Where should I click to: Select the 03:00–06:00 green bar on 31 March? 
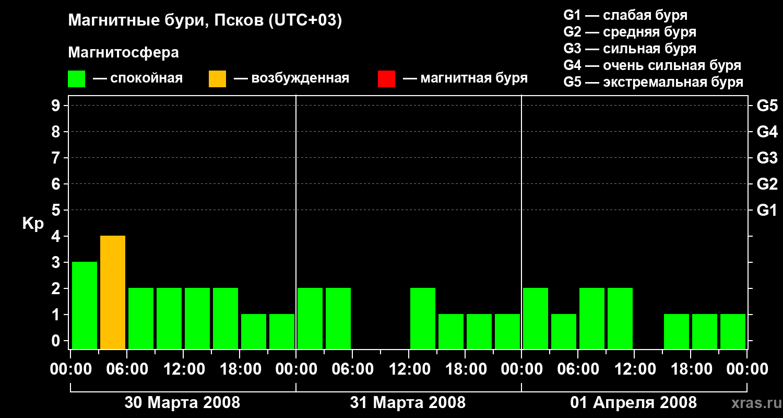338,318
